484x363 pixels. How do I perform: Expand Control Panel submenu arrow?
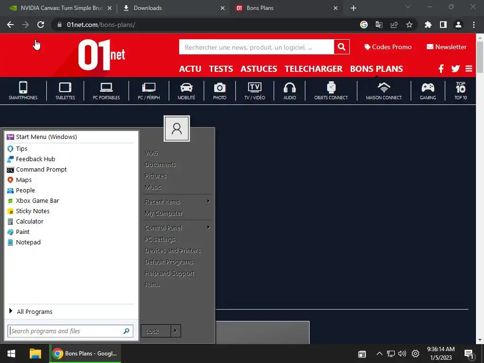point(208,227)
